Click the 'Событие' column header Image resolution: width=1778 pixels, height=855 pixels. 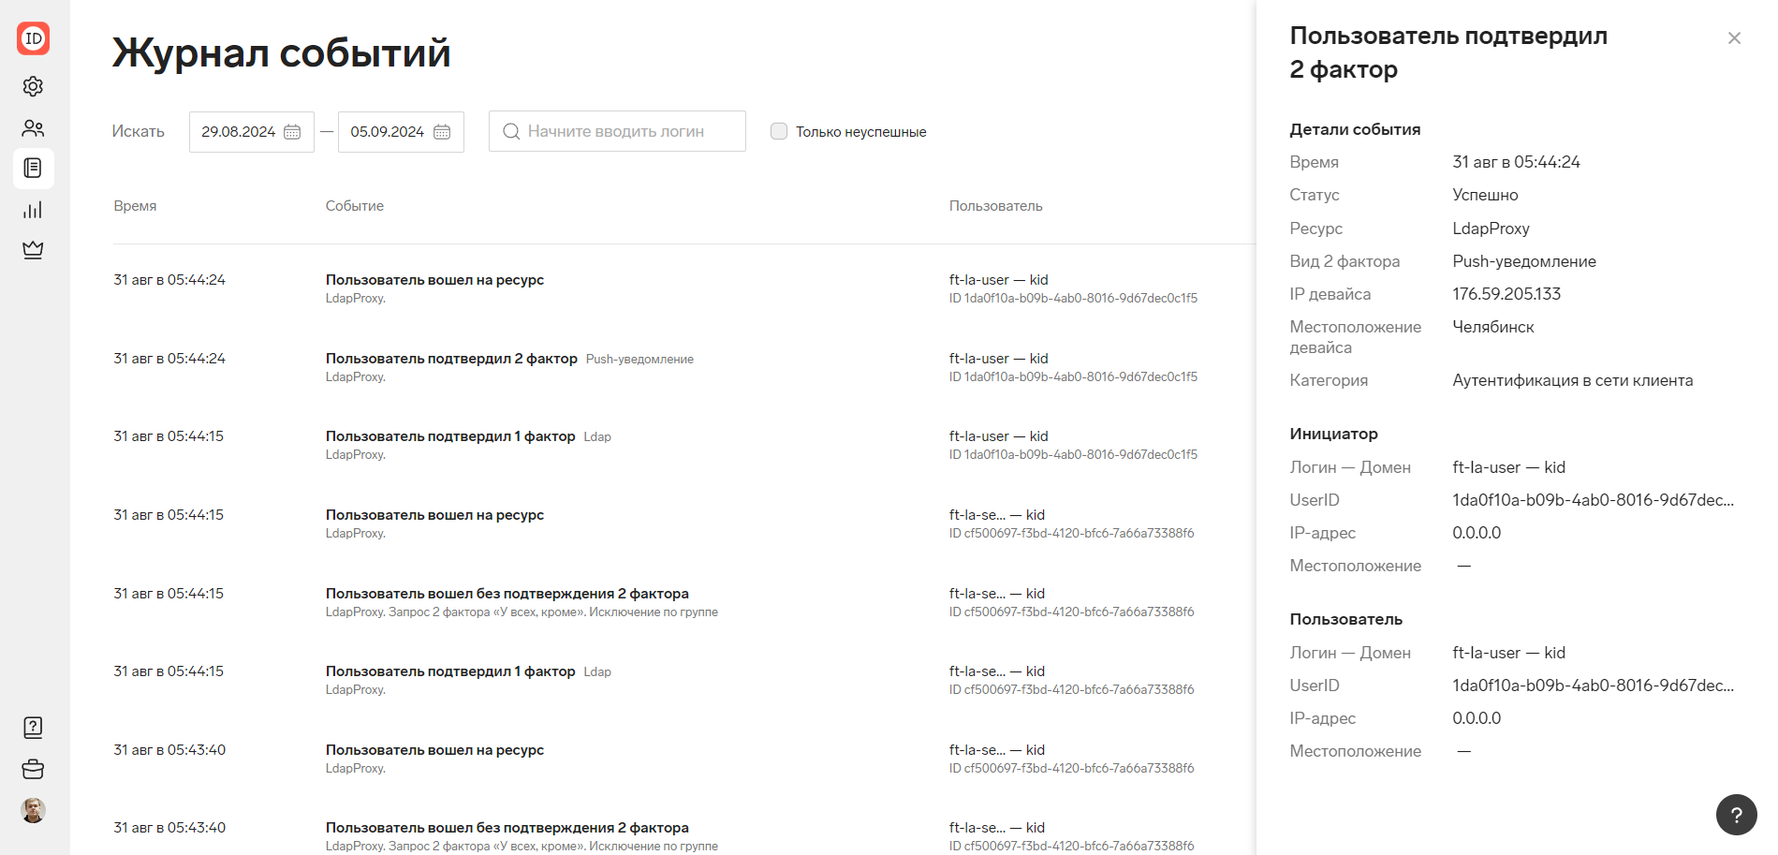(355, 206)
